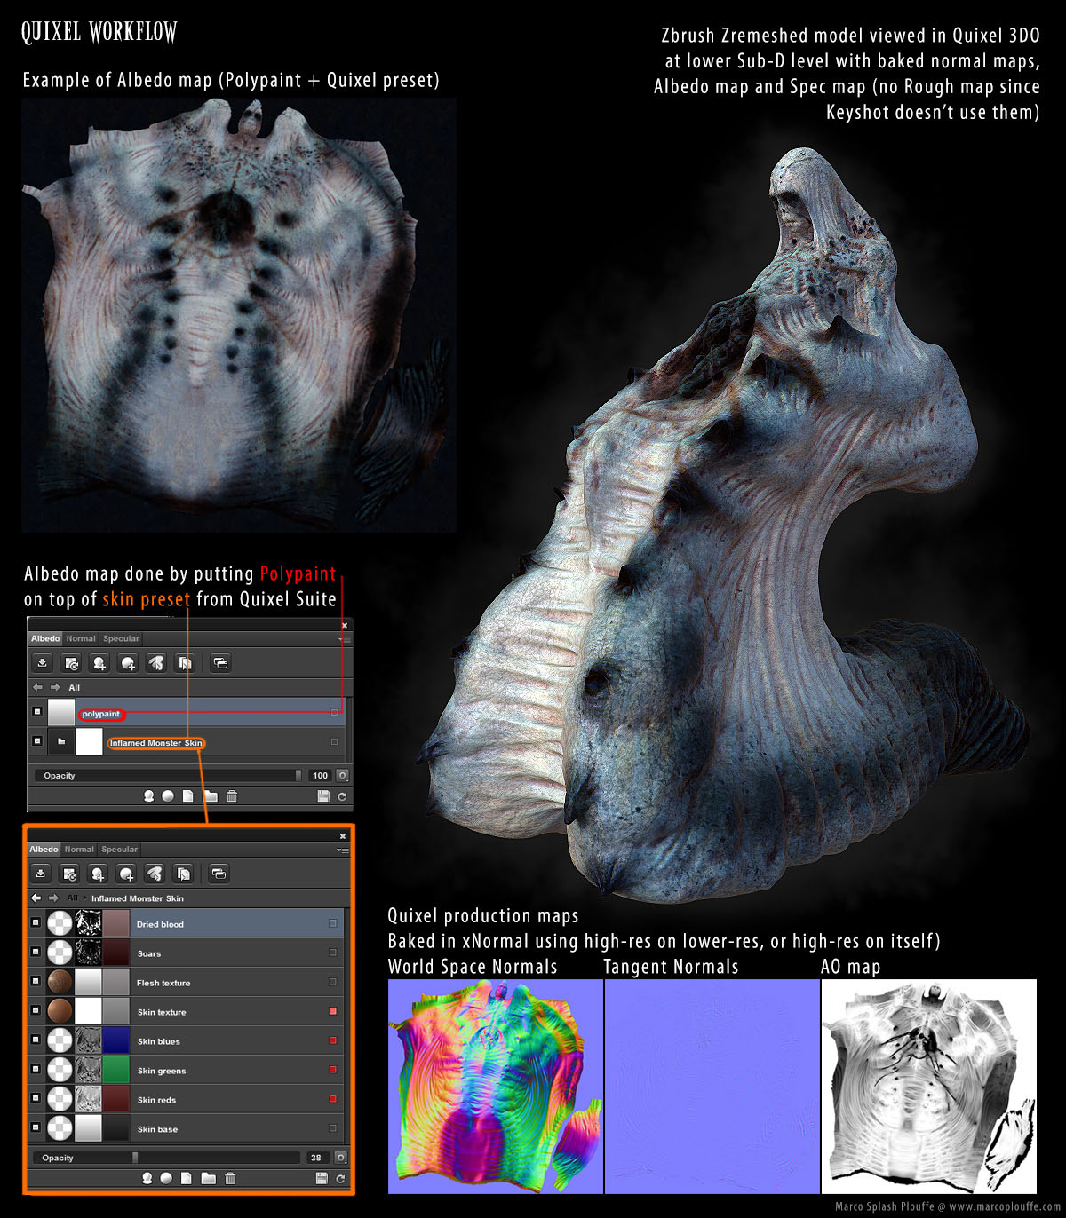
Task: Click the opacity options button beside value 38
Action: (x=340, y=1158)
